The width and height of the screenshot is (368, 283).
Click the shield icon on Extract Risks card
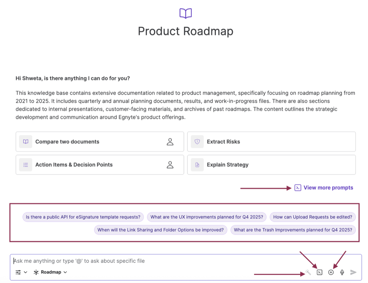tap(197, 141)
